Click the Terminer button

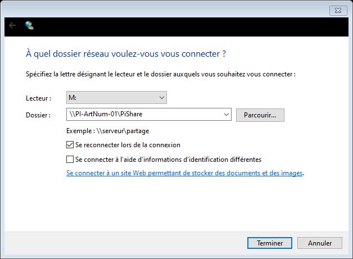pos(270,243)
